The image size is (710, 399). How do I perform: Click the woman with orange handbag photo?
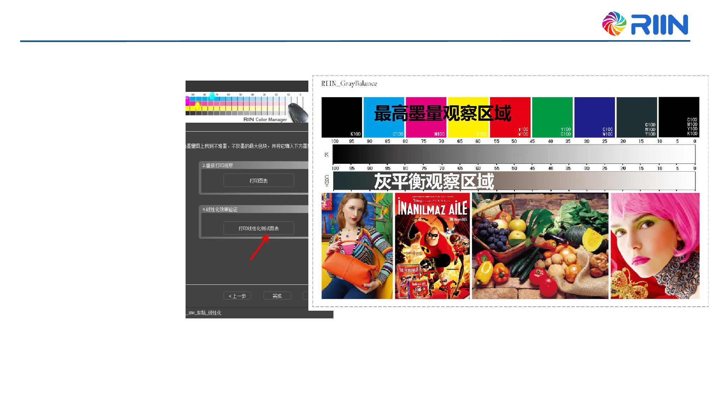357,246
